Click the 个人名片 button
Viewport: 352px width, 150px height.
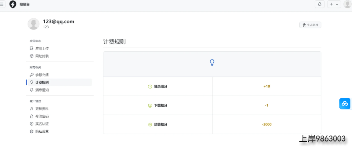pos(310,25)
